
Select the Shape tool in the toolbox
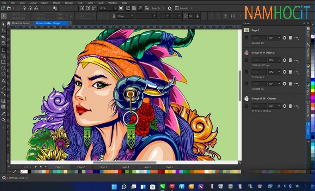point(4,30)
